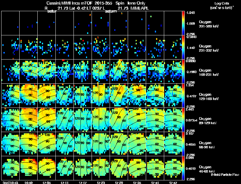The height and width of the screenshot is (184, 241).
Task: Click the 17:47 time label
Action: (x=173, y=183)
